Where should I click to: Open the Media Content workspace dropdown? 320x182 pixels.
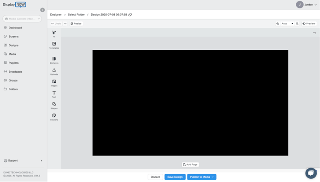(x=22, y=19)
